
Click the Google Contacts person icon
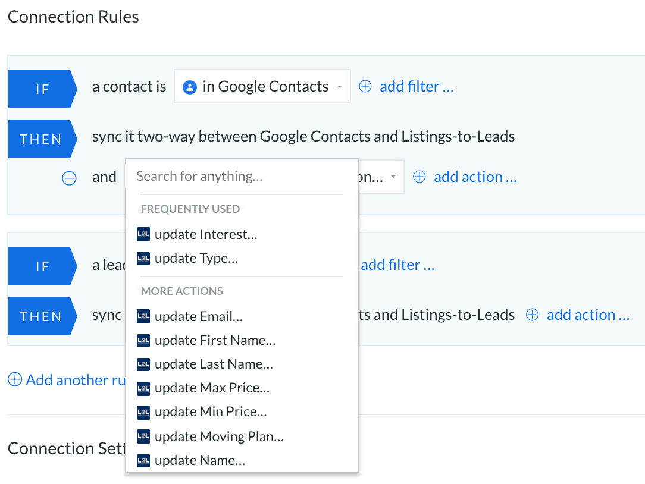point(190,87)
